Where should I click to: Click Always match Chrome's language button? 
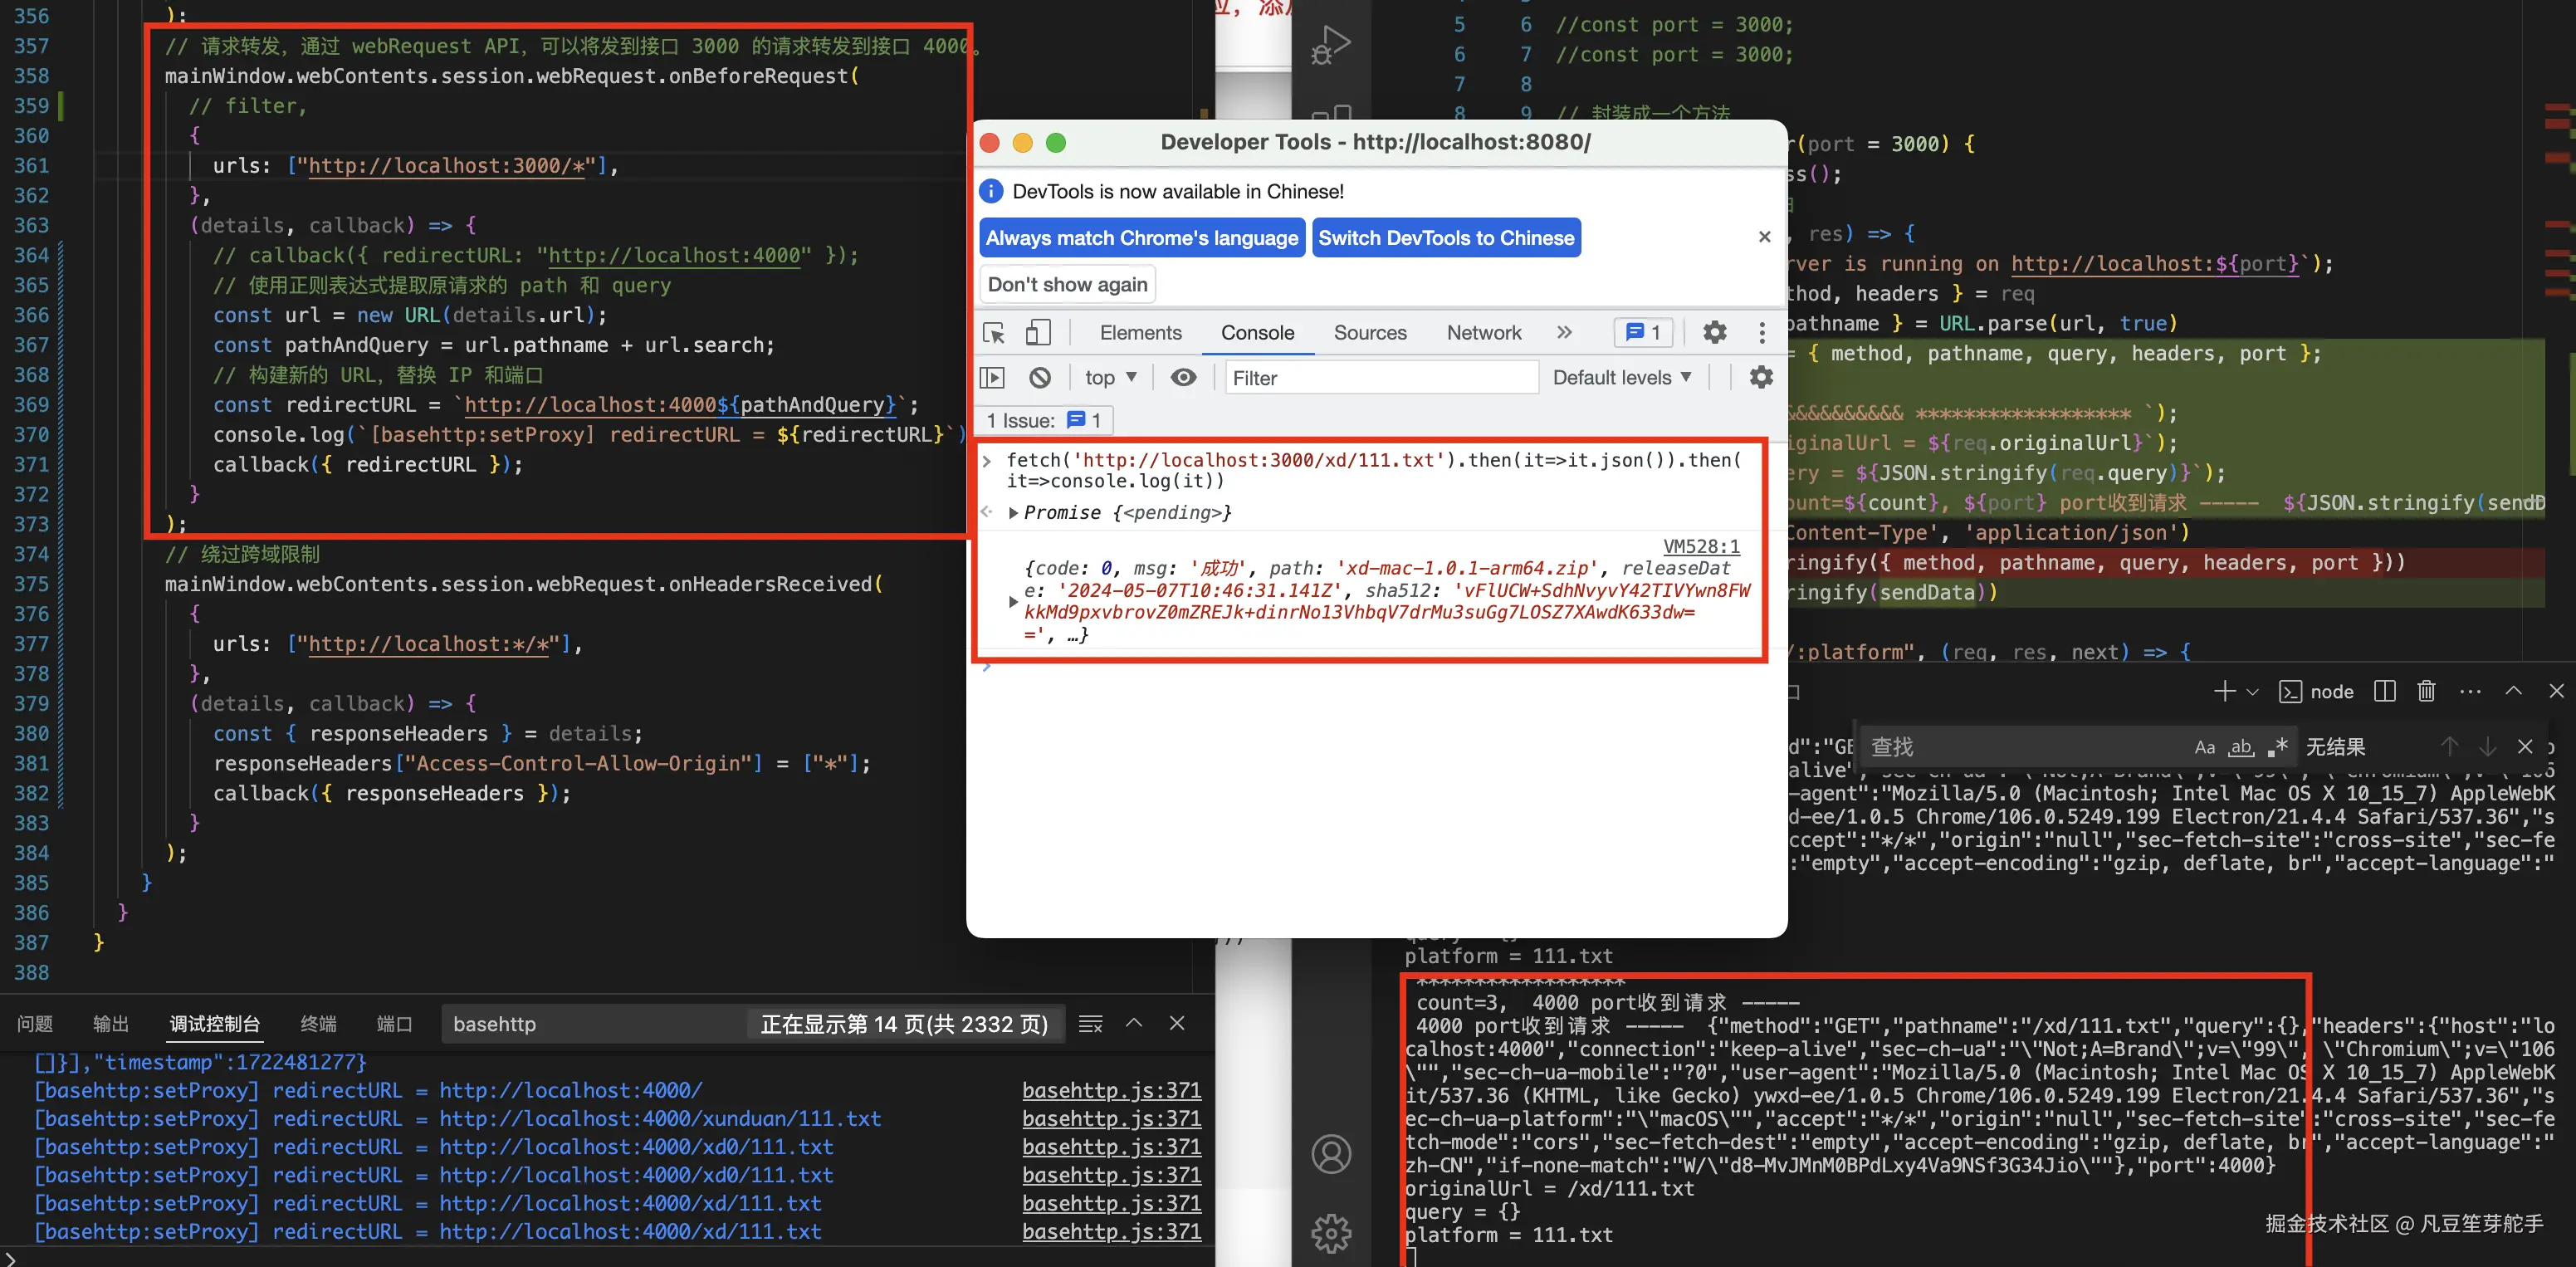click(1142, 238)
